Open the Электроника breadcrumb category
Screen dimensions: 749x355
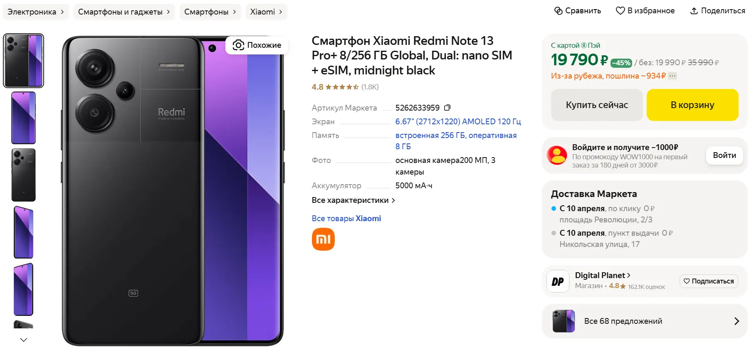point(36,12)
